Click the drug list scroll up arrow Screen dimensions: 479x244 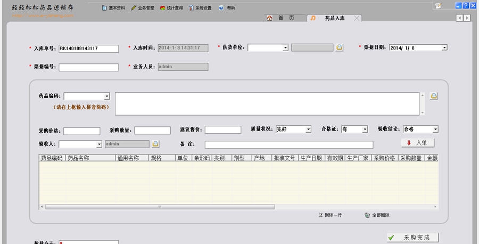(x=423, y=95)
